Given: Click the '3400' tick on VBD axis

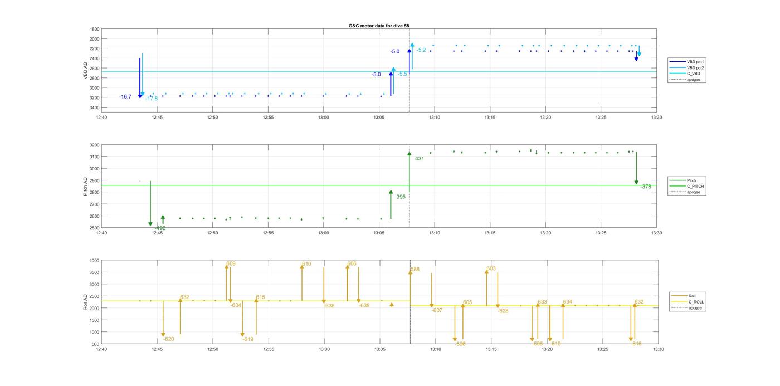Looking at the screenshot, I should tap(95, 108).
